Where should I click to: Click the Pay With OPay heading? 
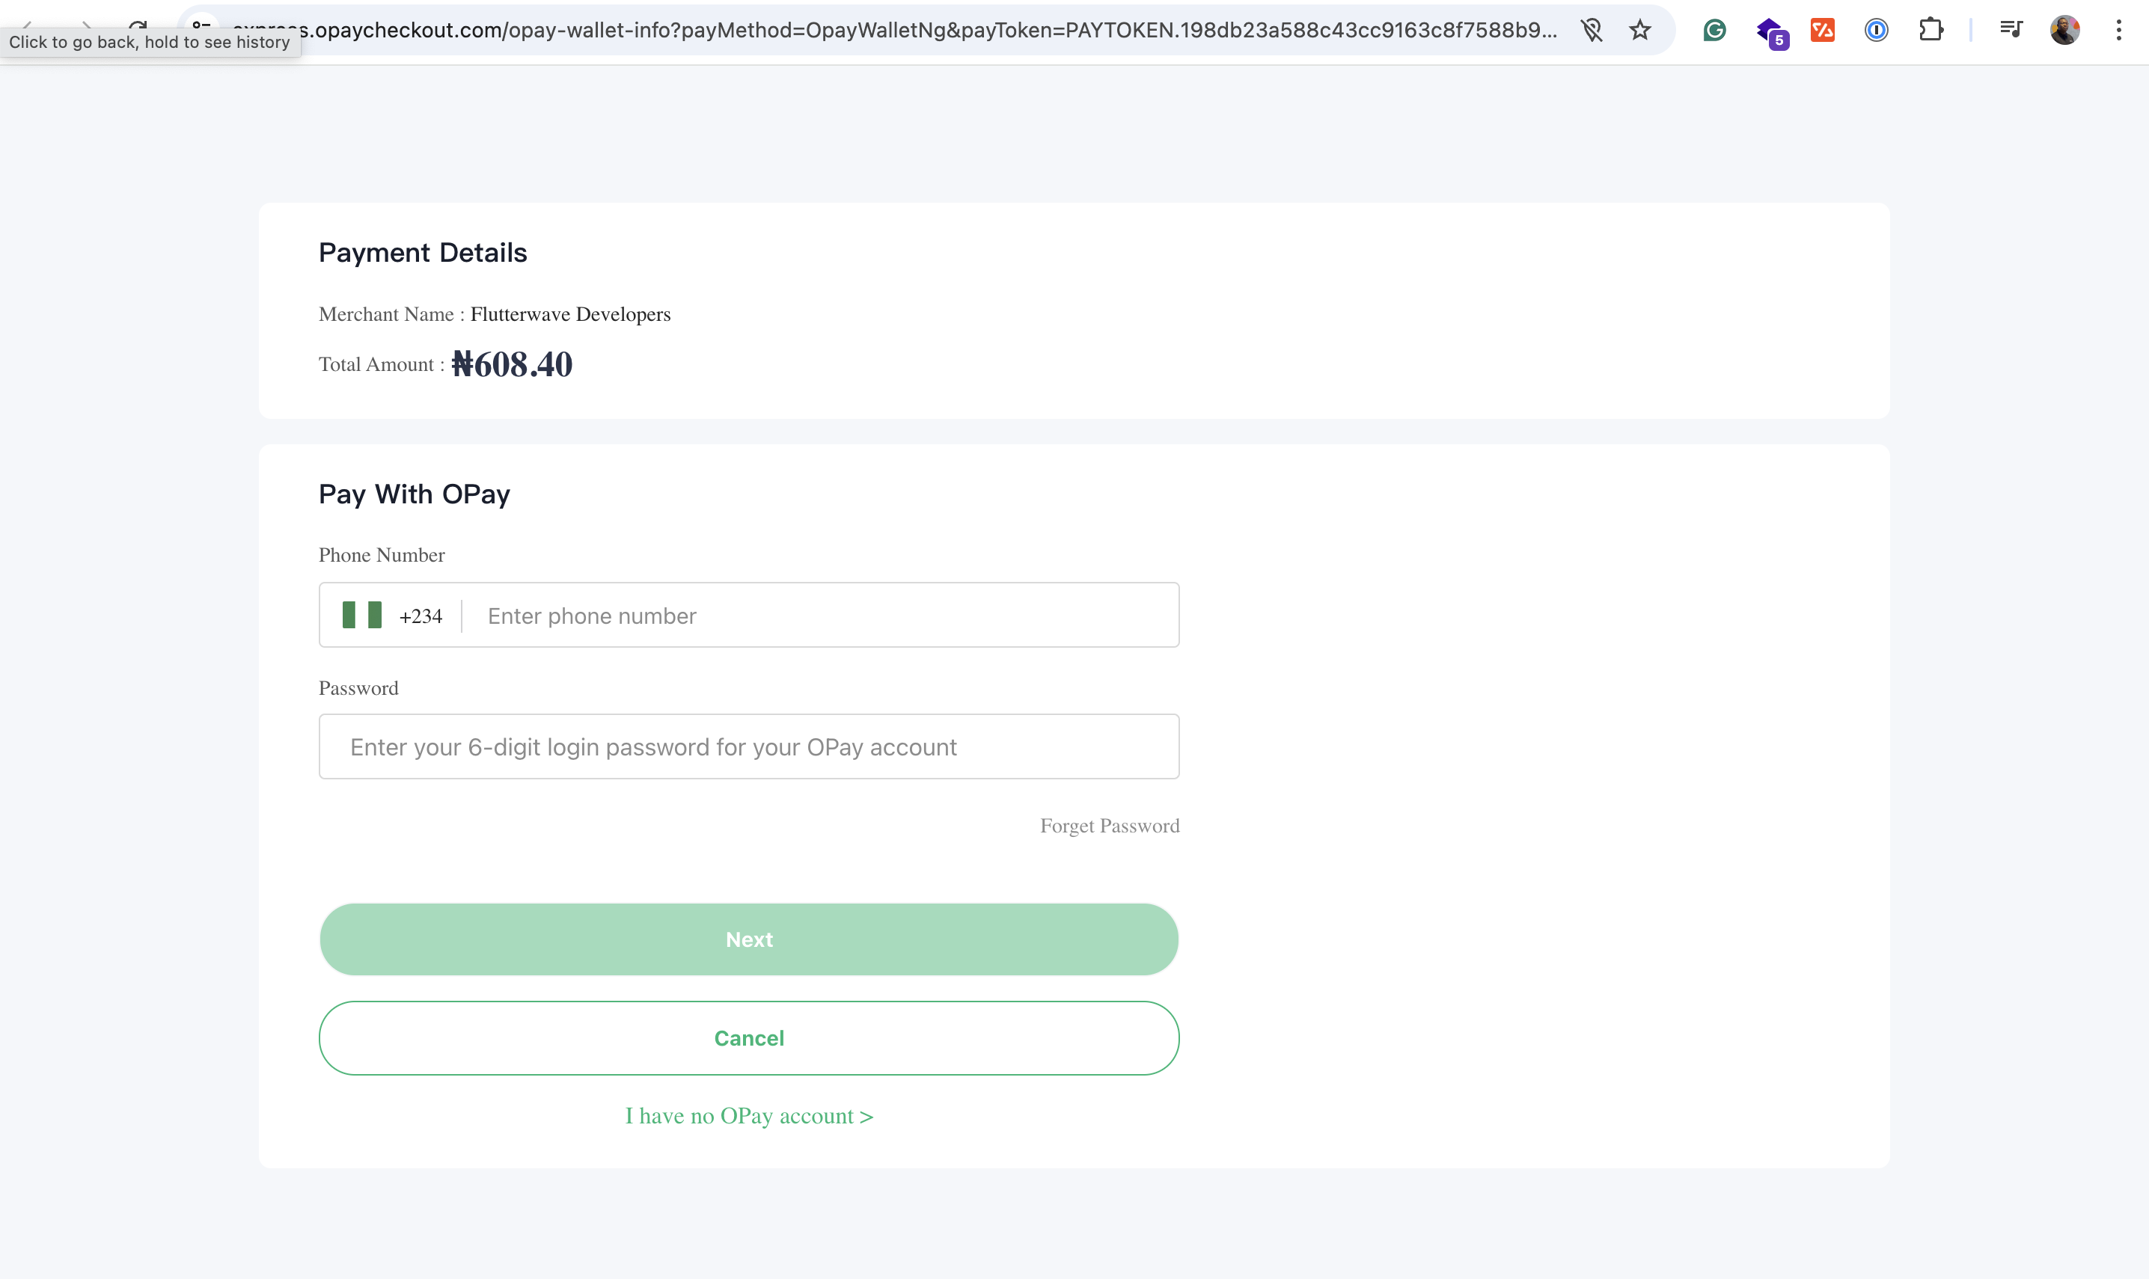pyautogui.click(x=415, y=494)
